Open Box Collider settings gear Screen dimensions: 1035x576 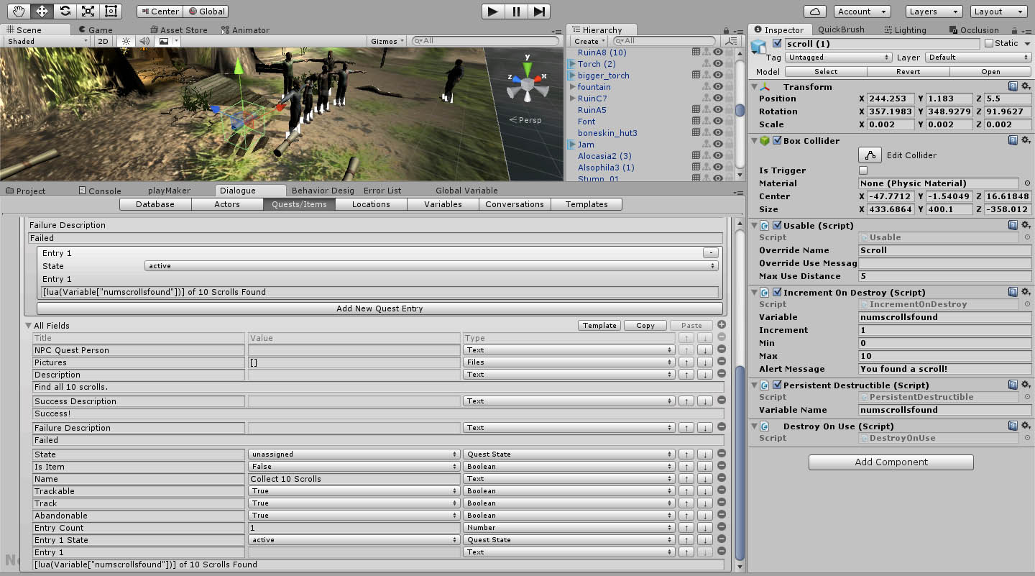point(1025,140)
